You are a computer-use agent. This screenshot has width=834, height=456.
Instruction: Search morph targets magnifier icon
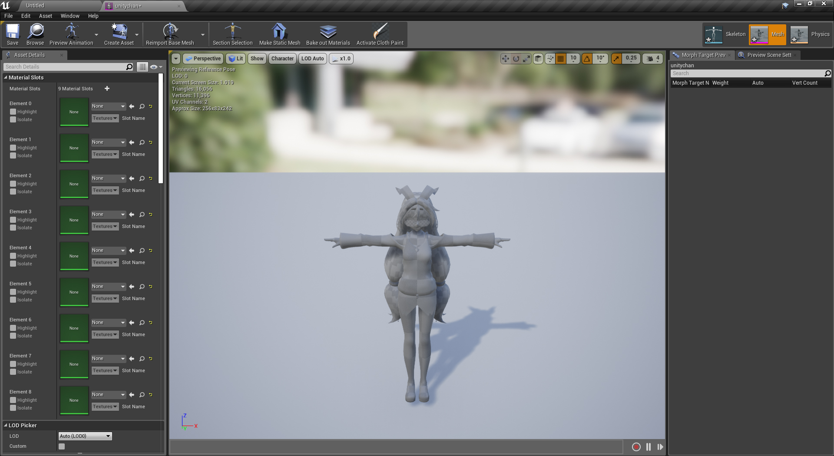point(827,73)
